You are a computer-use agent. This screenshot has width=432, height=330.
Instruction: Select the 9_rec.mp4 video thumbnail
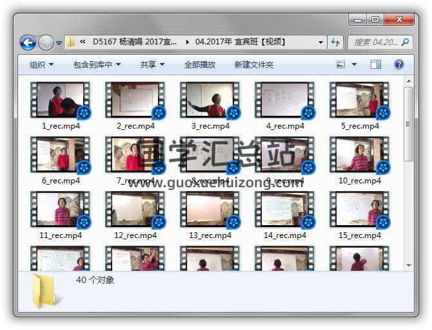[x=285, y=154]
